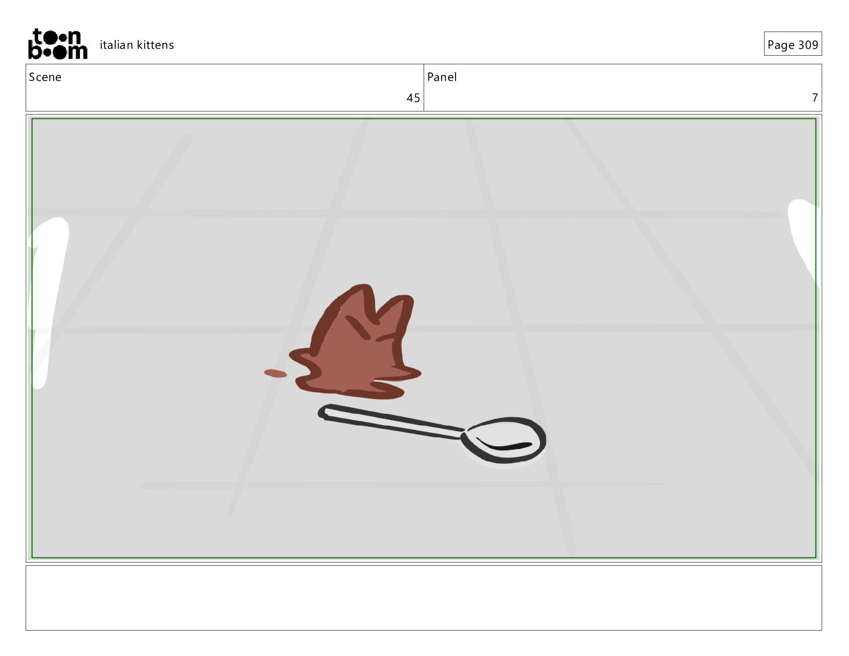Click the Panel label
Image resolution: width=849 pixels, height=656 pixels.
click(442, 77)
